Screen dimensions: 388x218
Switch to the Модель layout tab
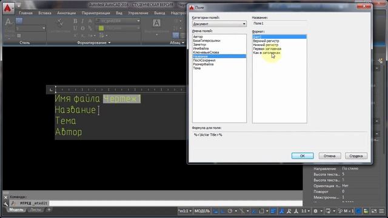(16, 210)
